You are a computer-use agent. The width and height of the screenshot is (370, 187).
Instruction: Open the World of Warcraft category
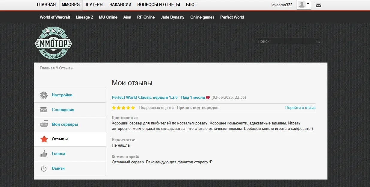tap(55, 17)
